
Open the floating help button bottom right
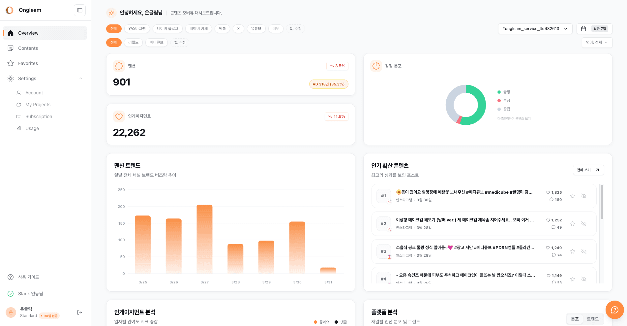coord(614,310)
